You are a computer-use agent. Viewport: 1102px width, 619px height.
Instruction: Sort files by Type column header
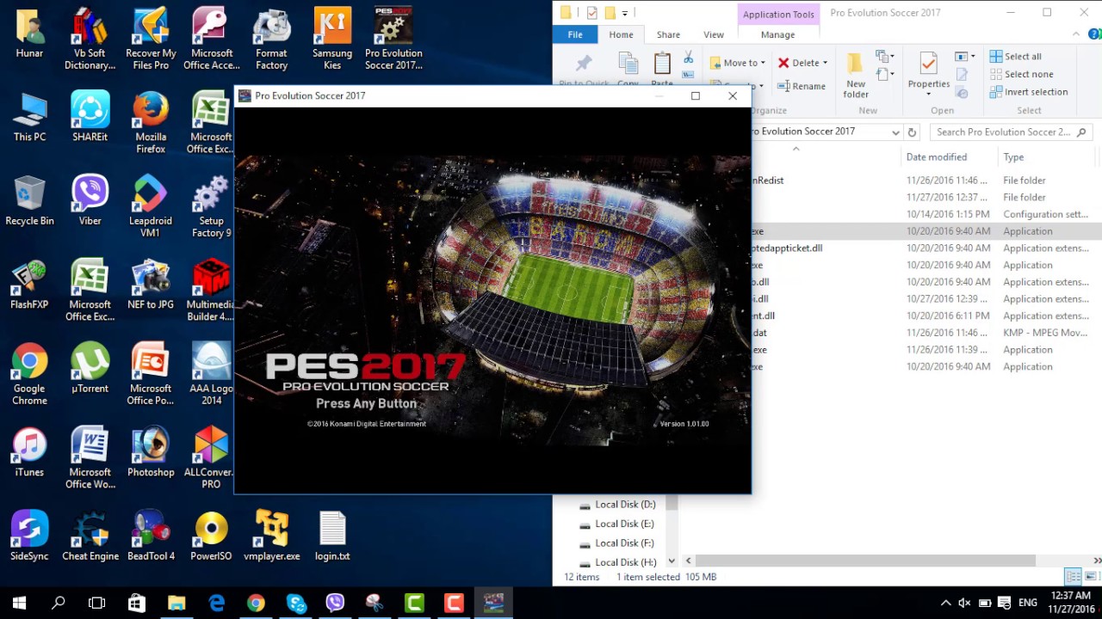pos(1013,157)
